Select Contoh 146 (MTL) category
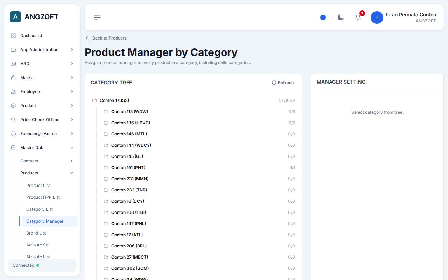 199,134
